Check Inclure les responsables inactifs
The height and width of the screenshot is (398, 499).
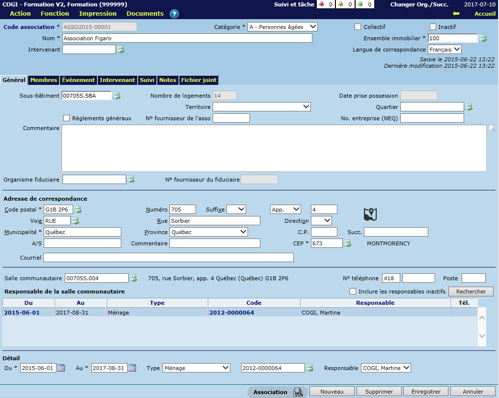click(x=353, y=292)
